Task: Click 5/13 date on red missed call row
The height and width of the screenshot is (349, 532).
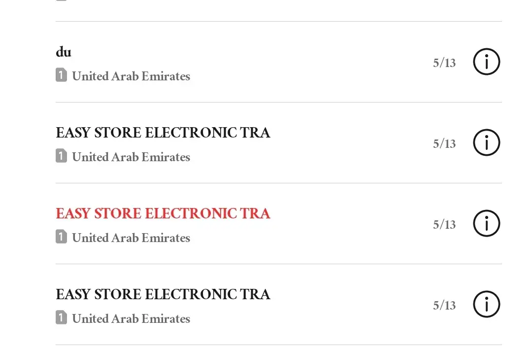Action: 444,225
